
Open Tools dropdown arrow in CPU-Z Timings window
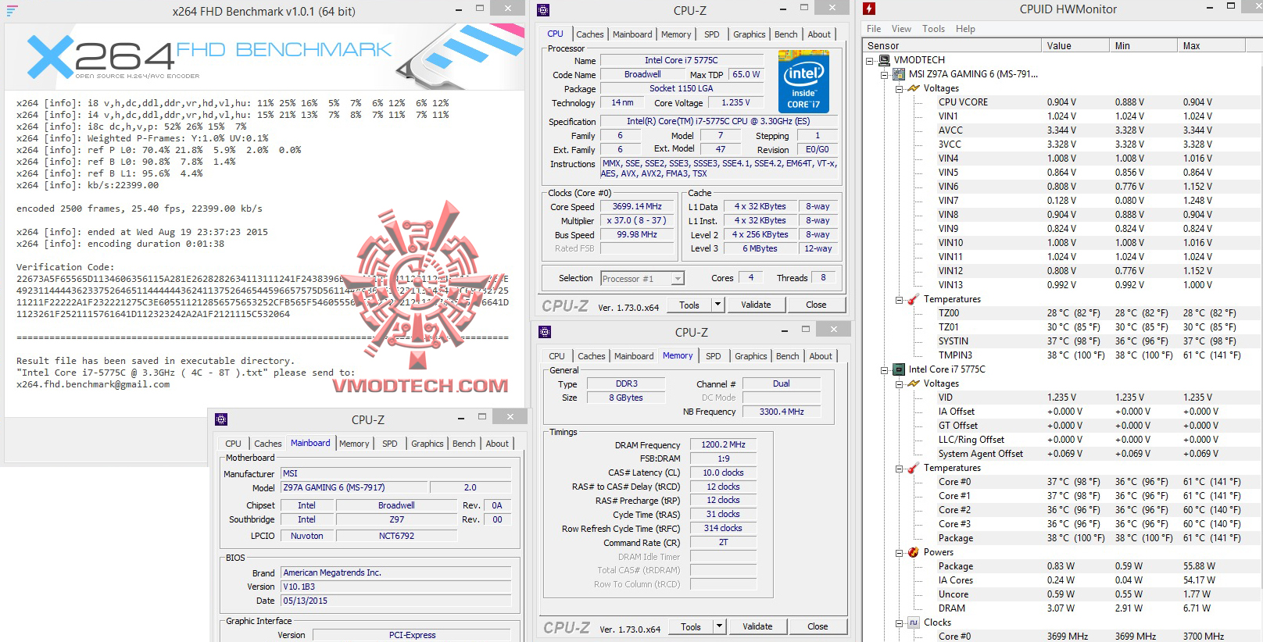coord(720,626)
